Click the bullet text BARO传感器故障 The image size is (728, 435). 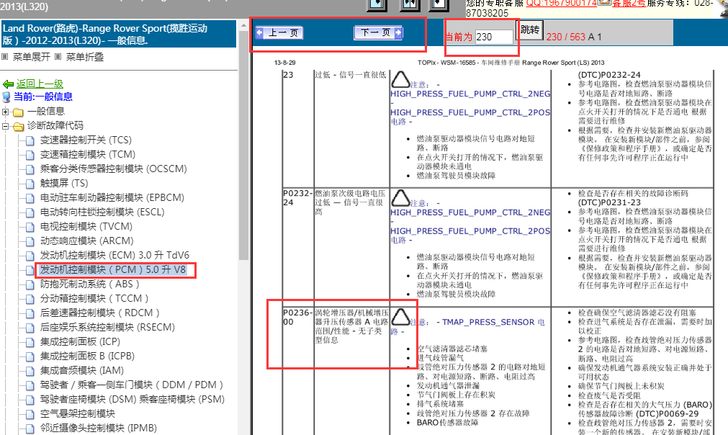[x=448, y=423]
